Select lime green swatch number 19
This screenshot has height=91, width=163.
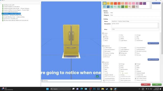(126, 7)
